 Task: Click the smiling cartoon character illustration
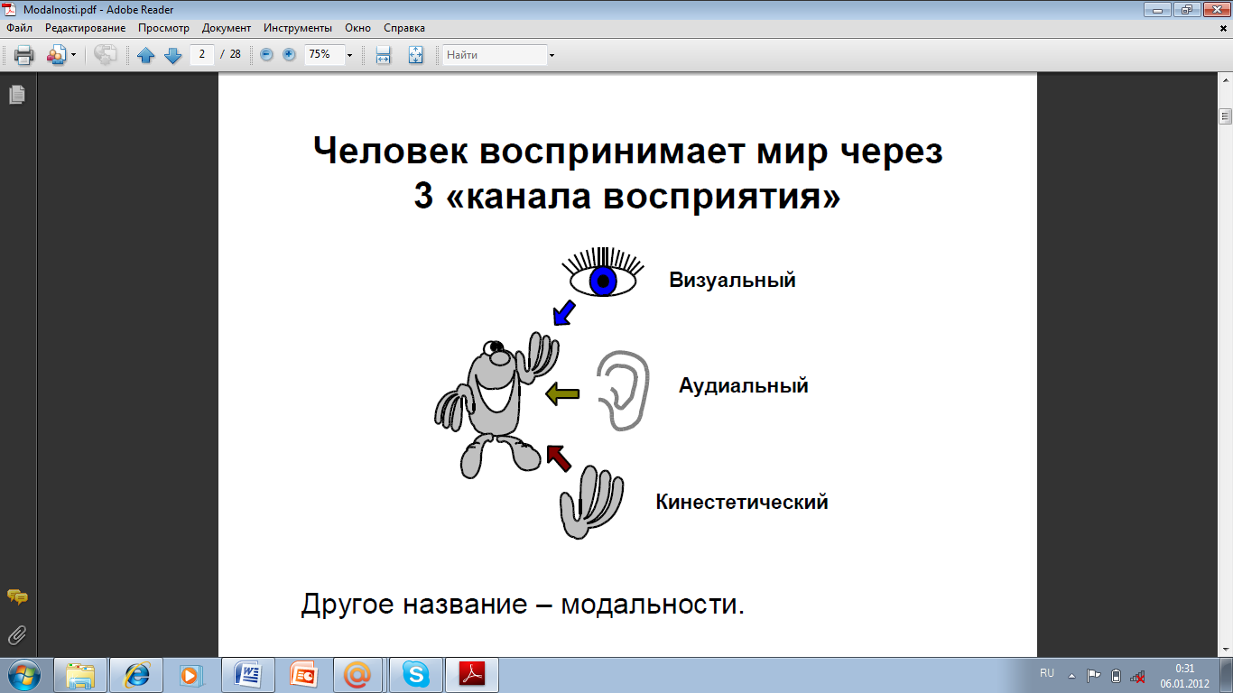(496, 404)
